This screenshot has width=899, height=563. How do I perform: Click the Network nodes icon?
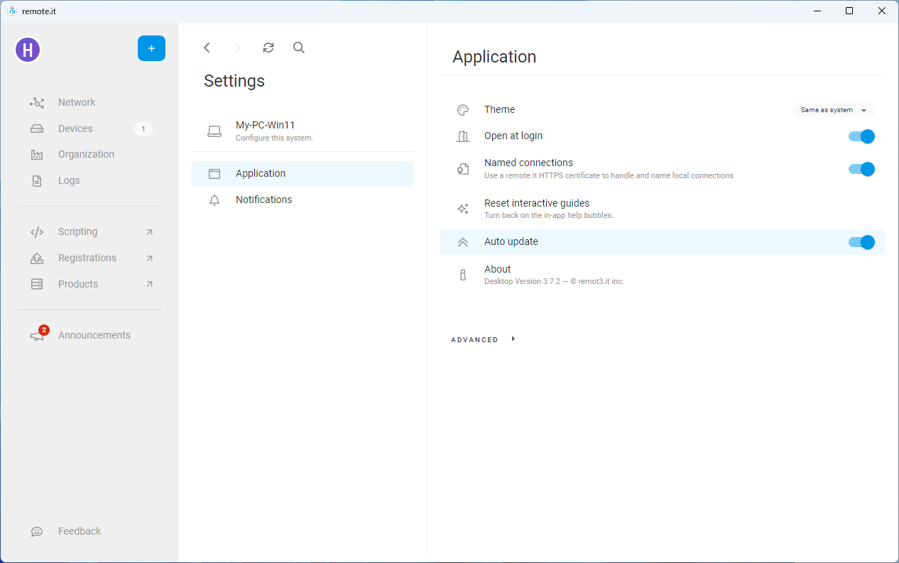(x=37, y=103)
